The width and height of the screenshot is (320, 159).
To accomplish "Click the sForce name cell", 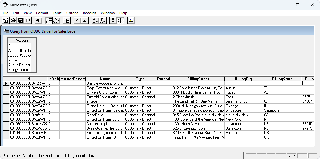I will [x=105, y=101].
